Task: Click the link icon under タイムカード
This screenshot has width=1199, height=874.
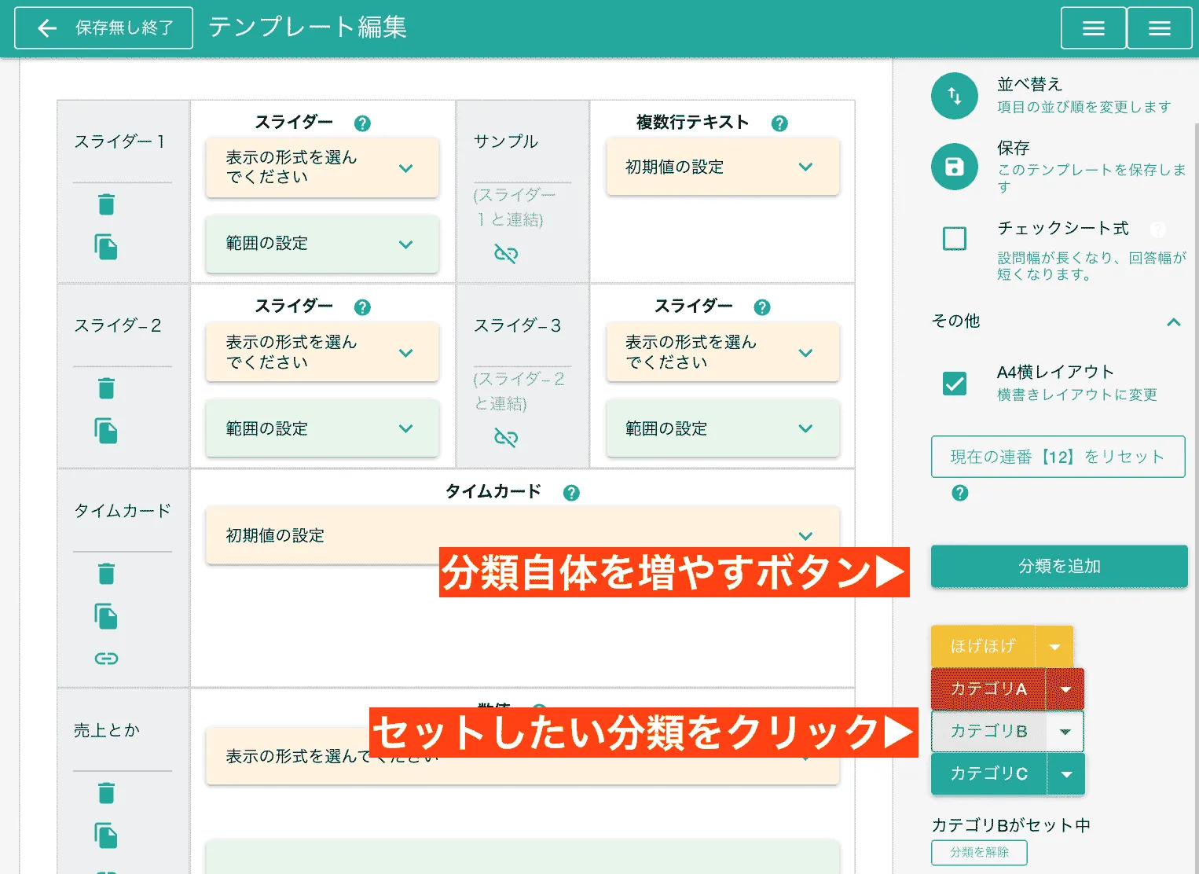Action: coord(107,658)
